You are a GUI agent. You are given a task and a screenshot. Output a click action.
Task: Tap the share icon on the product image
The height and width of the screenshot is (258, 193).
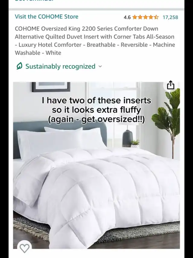[x=170, y=85]
